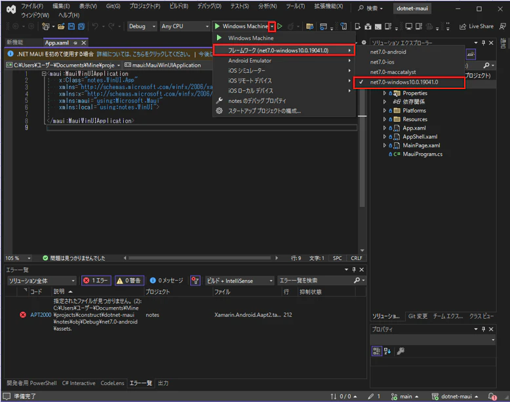Click the info icon in the MAUI banner

coord(10,54)
